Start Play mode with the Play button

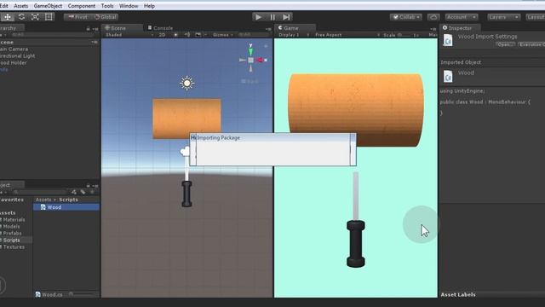(x=258, y=17)
